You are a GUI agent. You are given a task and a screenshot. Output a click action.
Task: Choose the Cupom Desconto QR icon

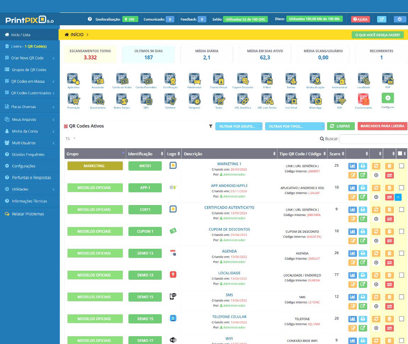pos(243,79)
